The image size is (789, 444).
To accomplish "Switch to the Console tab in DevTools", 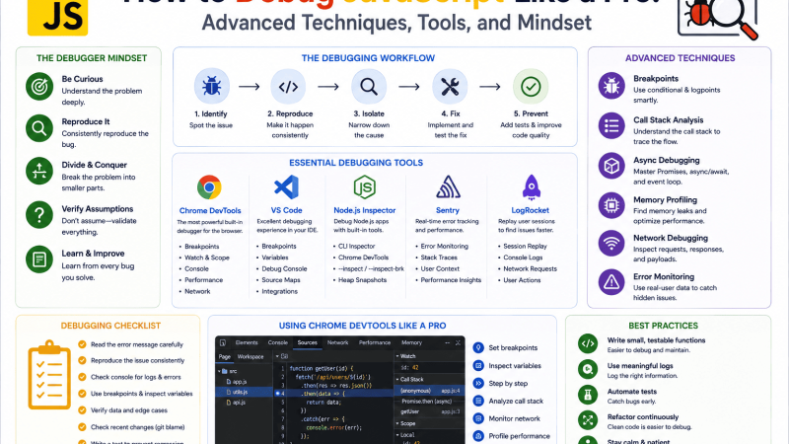I will tap(278, 342).
